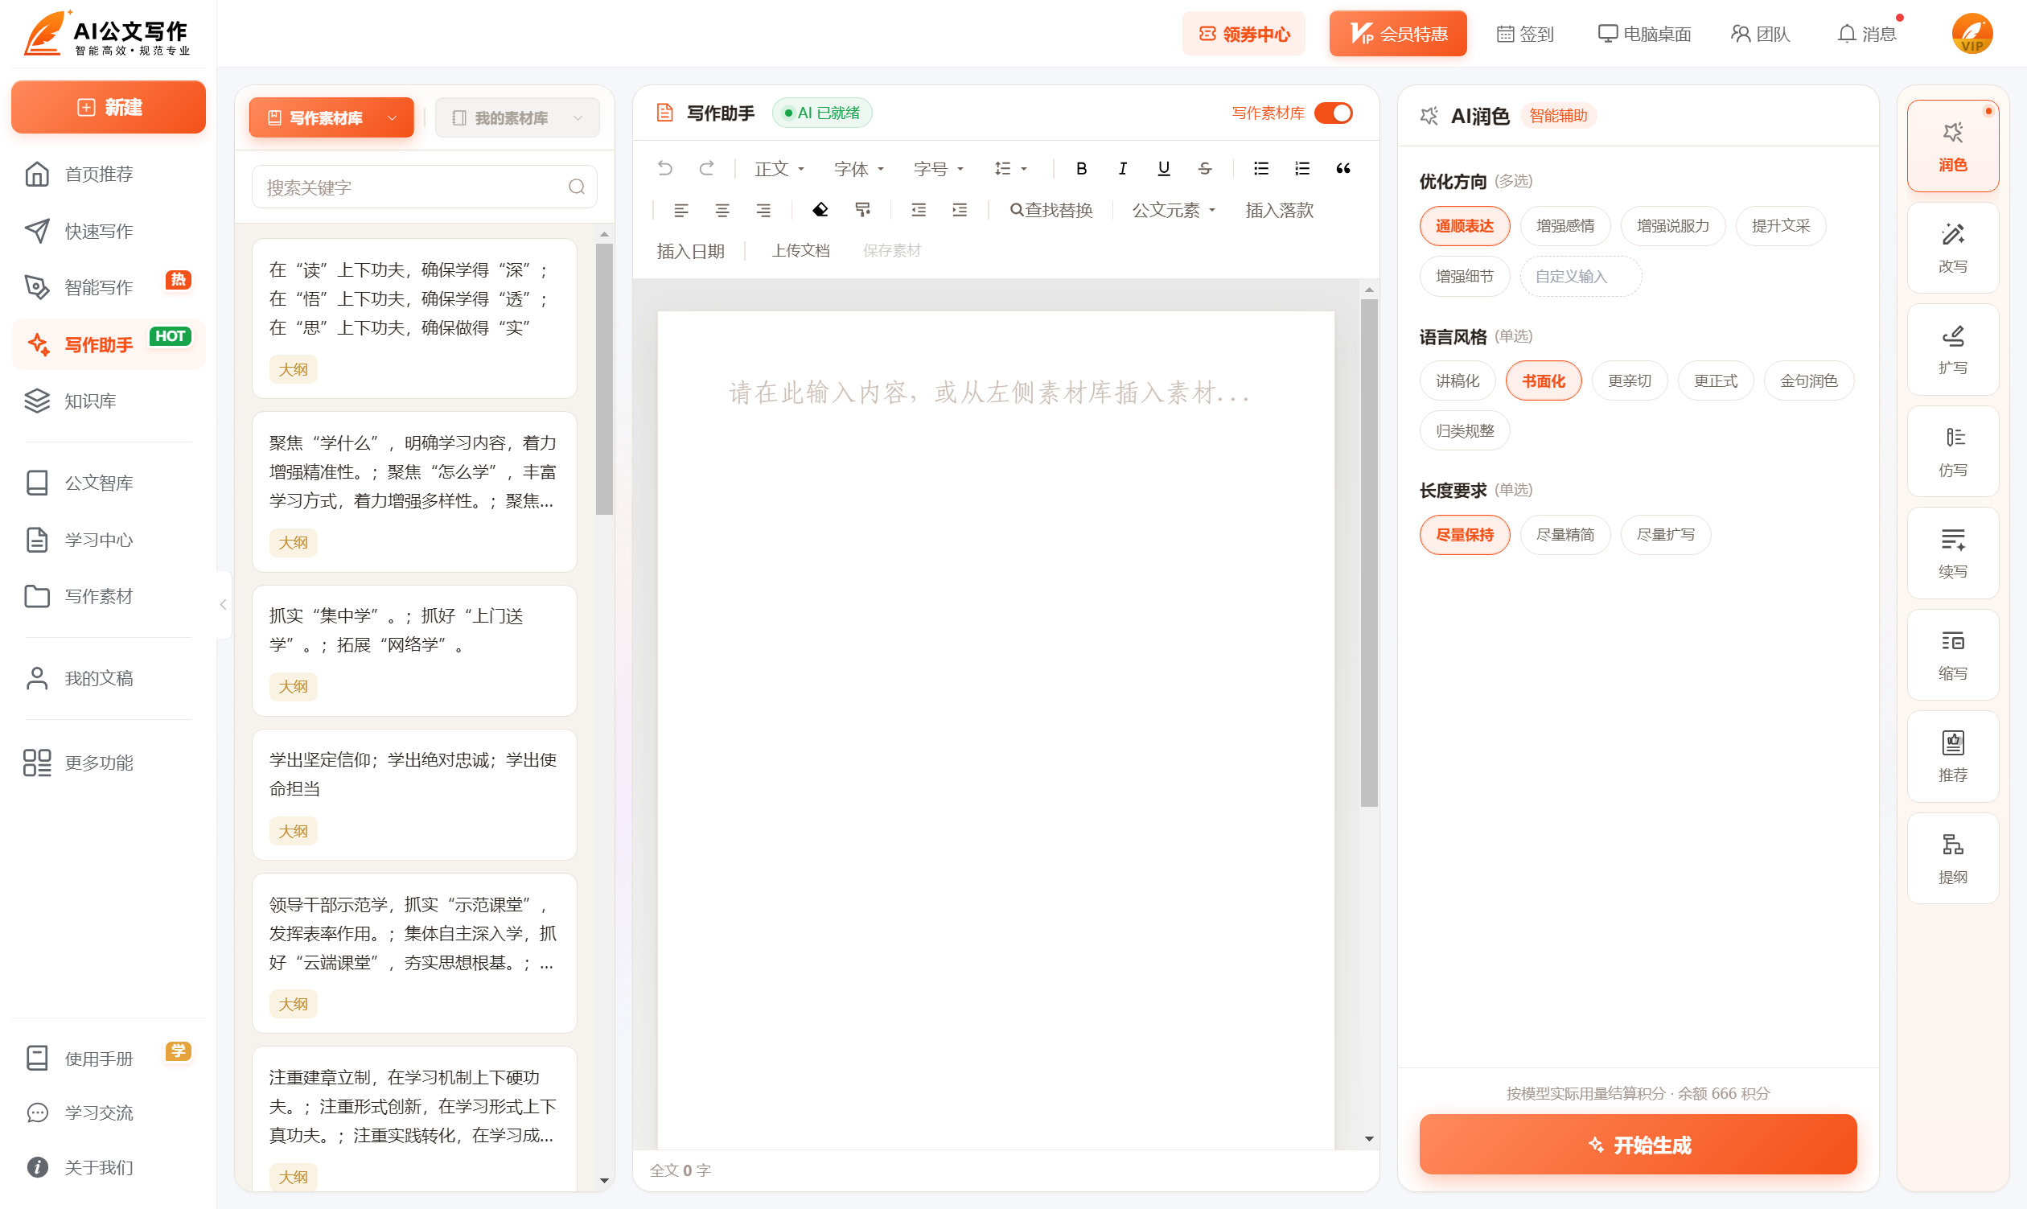The image size is (2027, 1209).
Task: Open 智能写作 in sidebar
Action: [x=109, y=288]
